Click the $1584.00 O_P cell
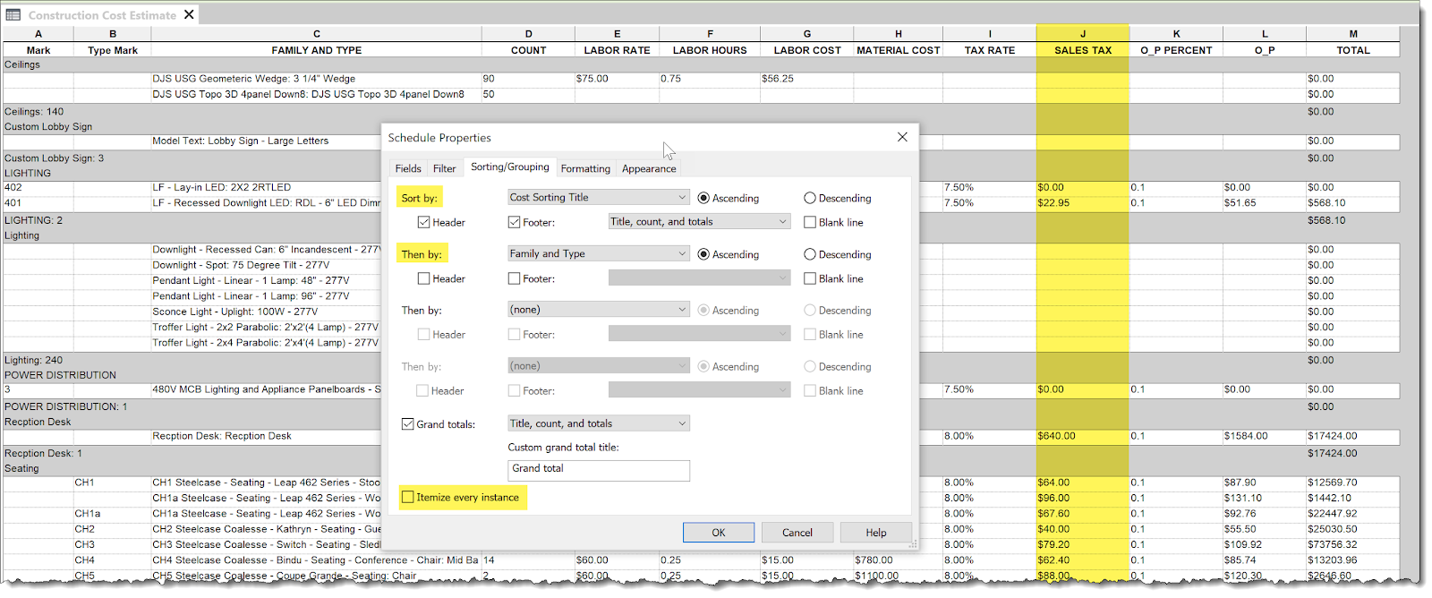 coord(1265,436)
